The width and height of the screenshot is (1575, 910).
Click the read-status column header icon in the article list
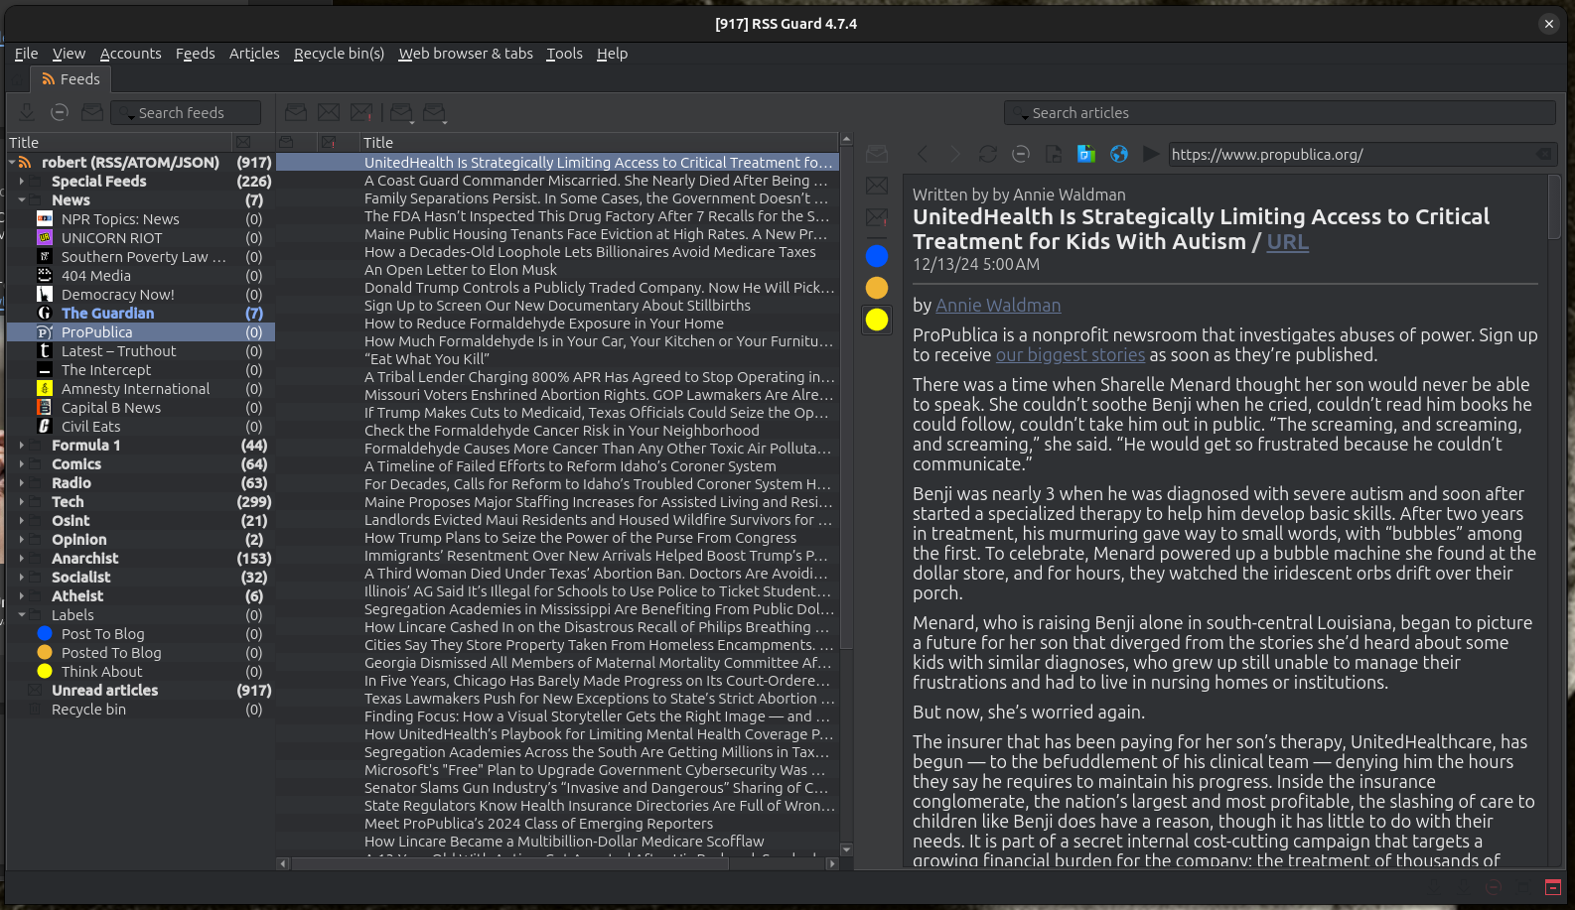tap(286, 143)
